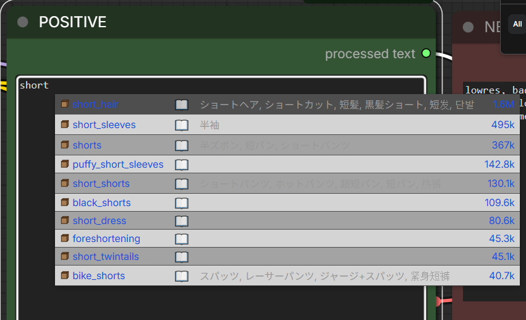This screenshot has width=526, height=320.
Task: Click the tag cube icon beside short_twintails
Action: pyautogui.click(x=65, y=256)
